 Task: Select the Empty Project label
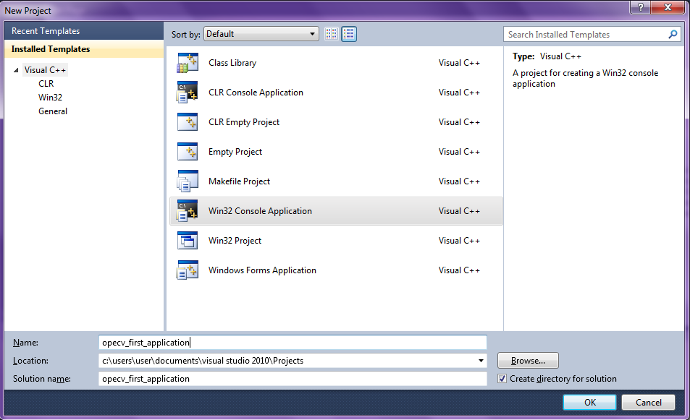[x=235, y=152]
